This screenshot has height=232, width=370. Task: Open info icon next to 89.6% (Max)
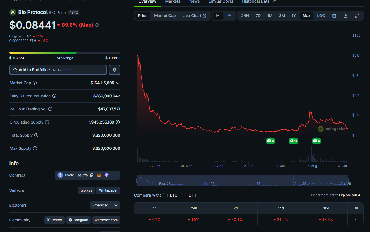(x=97, y=25)
